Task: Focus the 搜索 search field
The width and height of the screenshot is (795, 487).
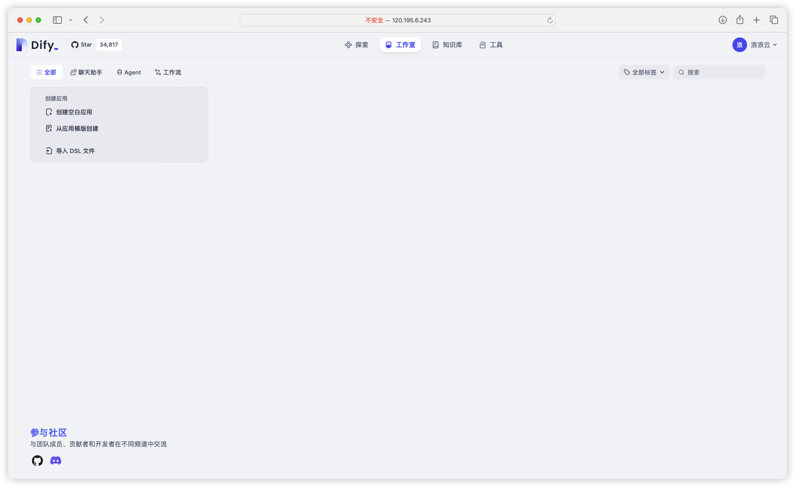Action: [x=719, y=72]
